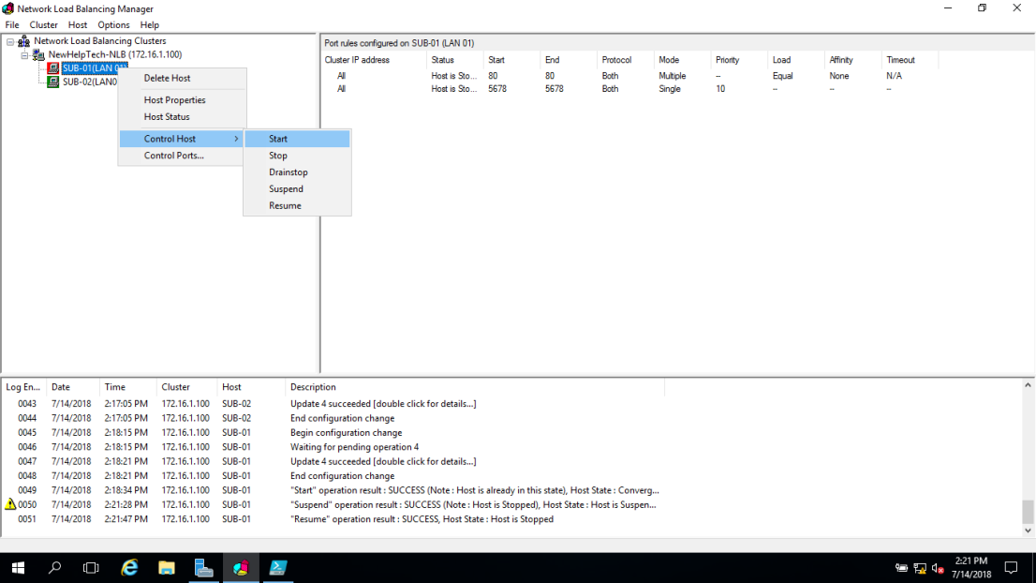
Task: Choose Suspend in Control Host submenu
Action: [297, 189]
